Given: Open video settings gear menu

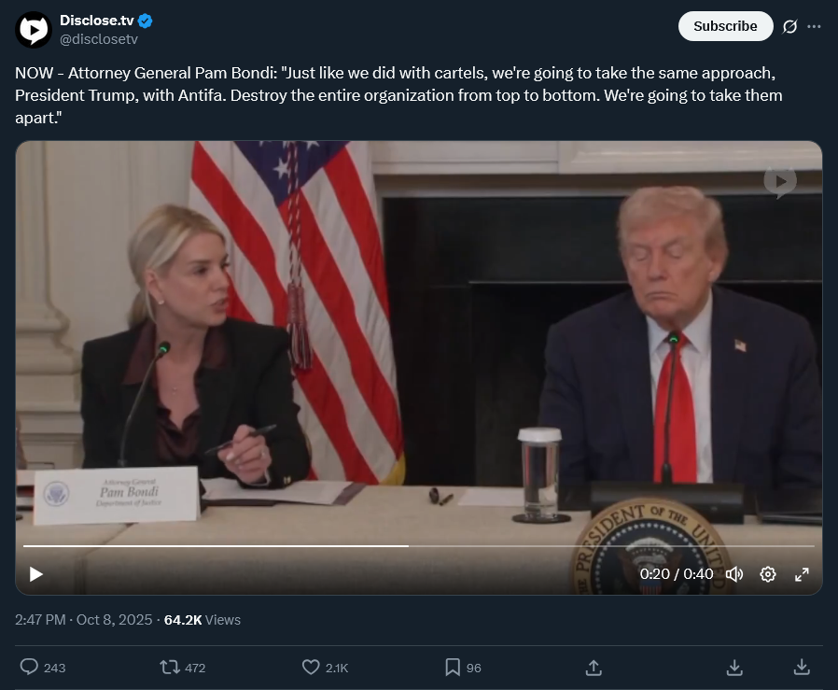Looking at the screenshot, I should coord(768,574).
